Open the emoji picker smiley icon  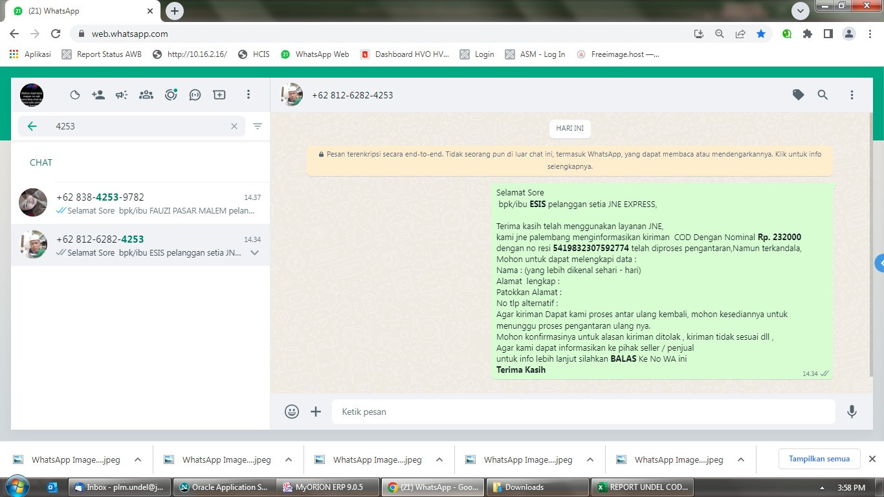[292, 412]
